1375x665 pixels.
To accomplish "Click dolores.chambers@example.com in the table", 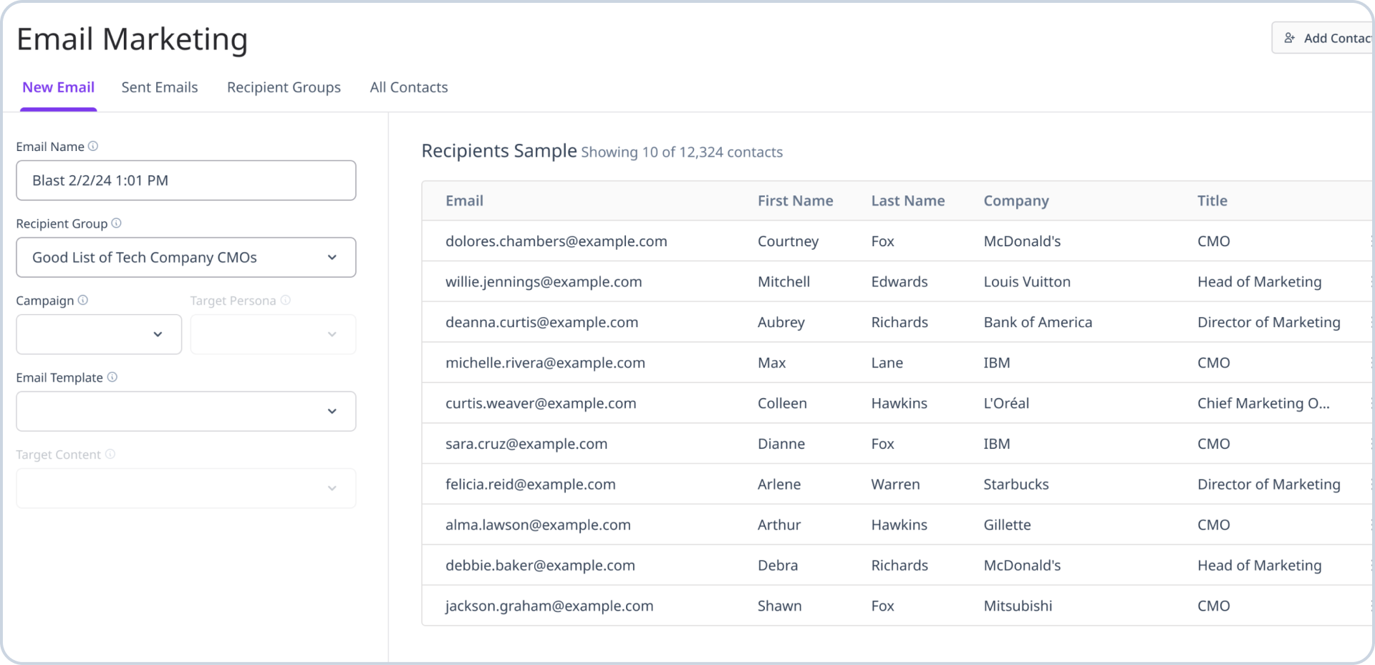I will (x=556, y=241).
